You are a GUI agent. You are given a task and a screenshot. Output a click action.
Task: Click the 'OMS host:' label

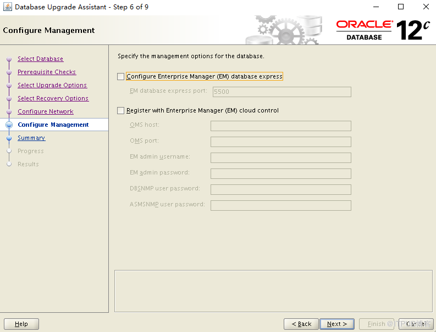tap(144, 125)
